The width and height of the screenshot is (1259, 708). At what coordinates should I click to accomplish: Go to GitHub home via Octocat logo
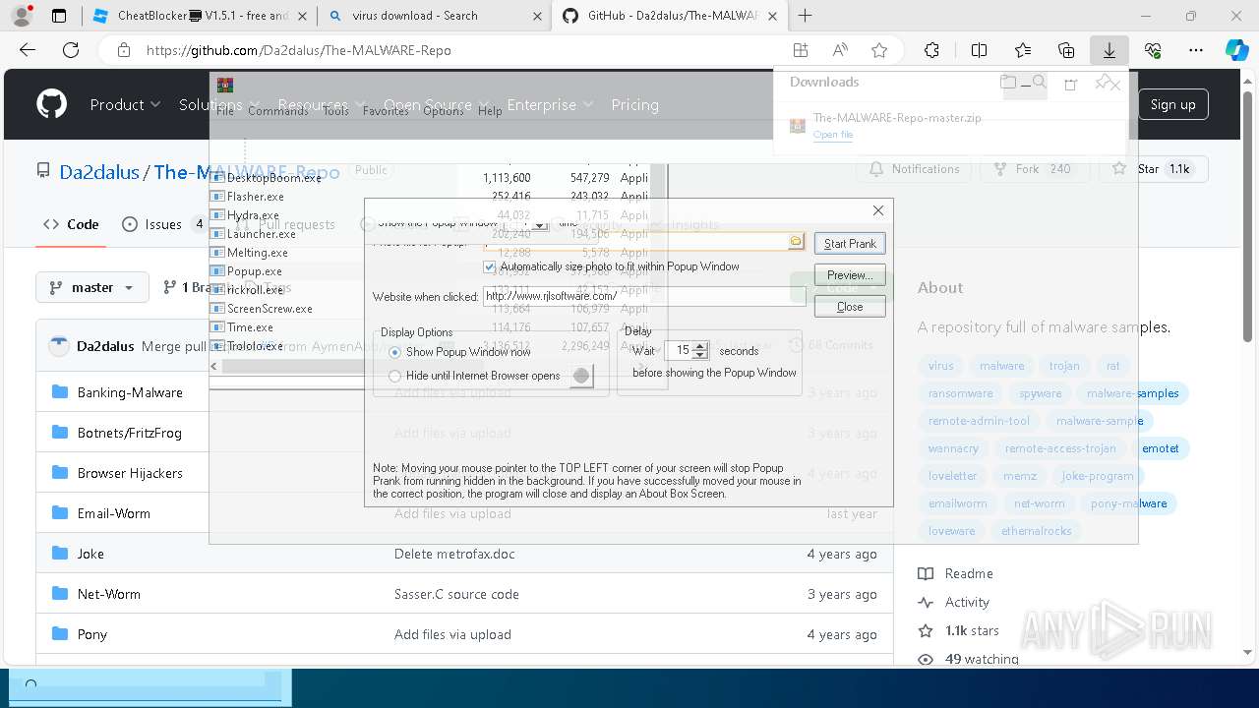(51, 104)
